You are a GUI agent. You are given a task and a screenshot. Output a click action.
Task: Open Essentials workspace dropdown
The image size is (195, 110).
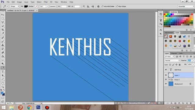point(186,6)
